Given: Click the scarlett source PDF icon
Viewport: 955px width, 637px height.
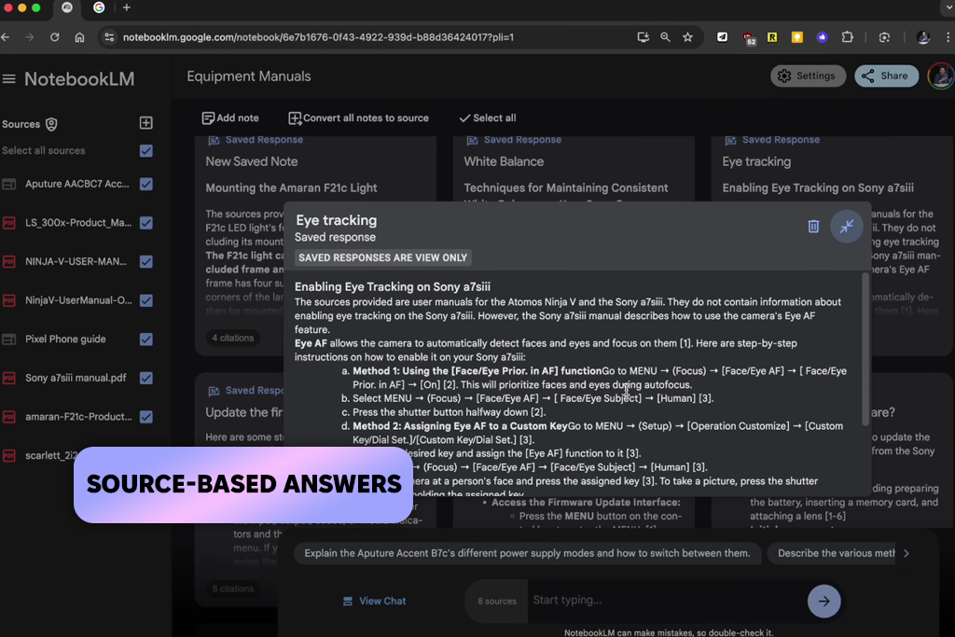Looking at the screenshot, I should click(x=9, y=455).
